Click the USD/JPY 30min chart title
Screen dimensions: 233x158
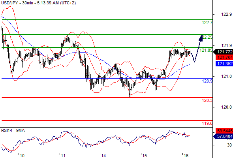(38, 3)
